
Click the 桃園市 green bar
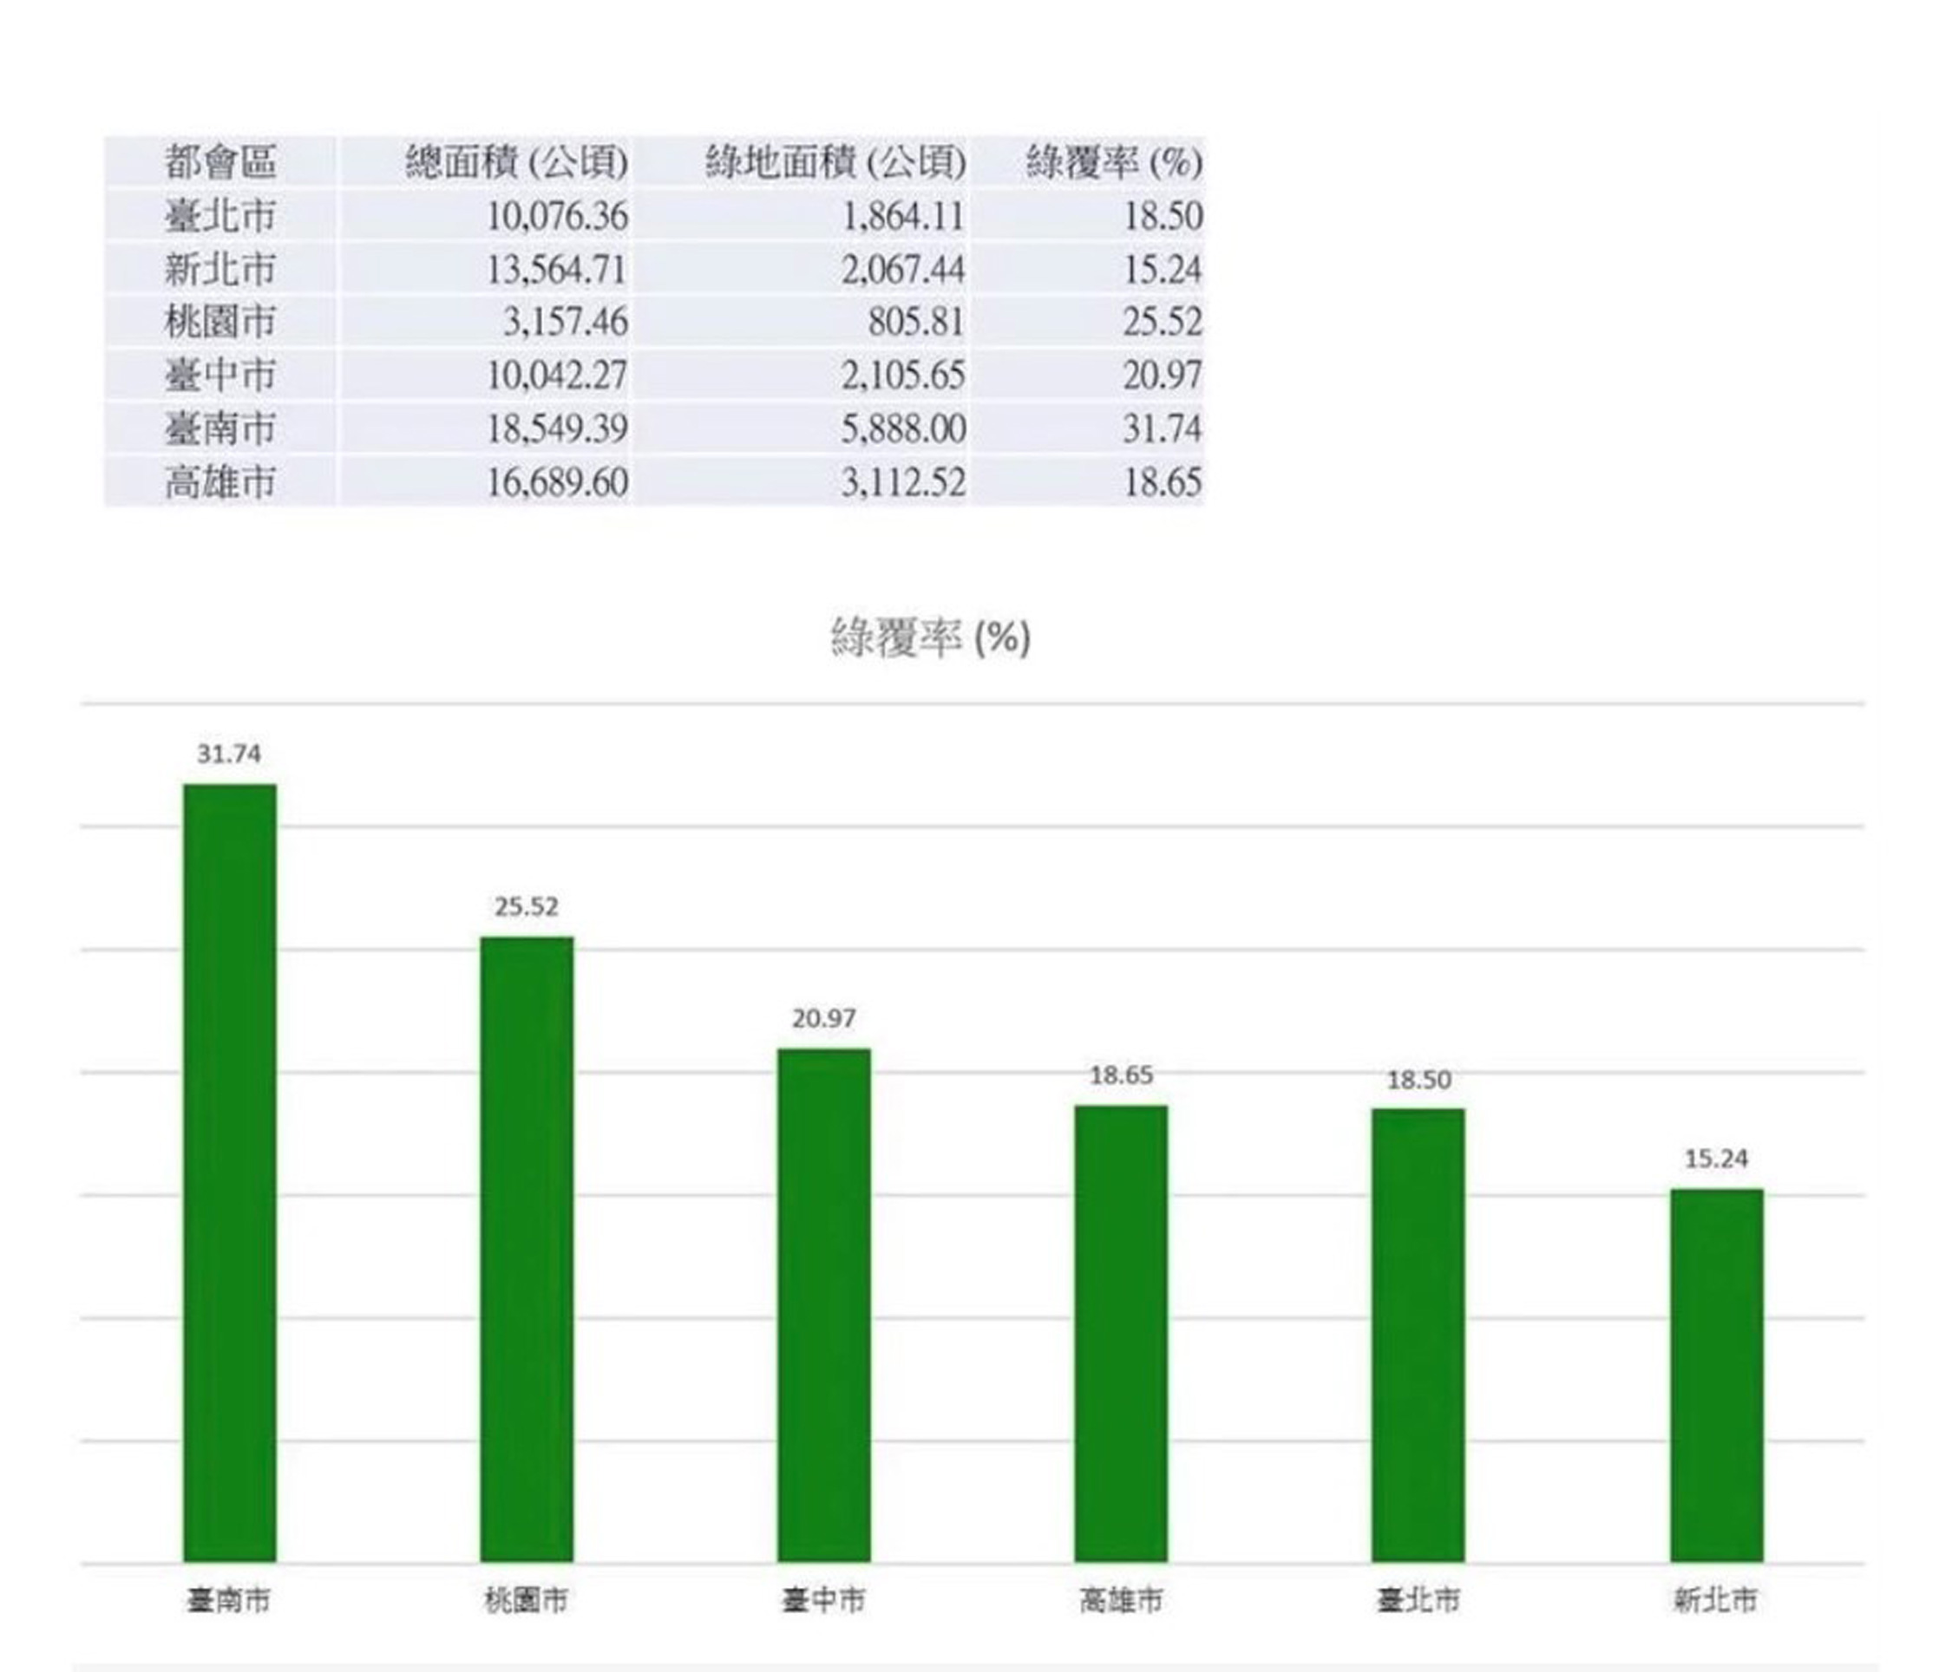click(x=527, y=1249)
